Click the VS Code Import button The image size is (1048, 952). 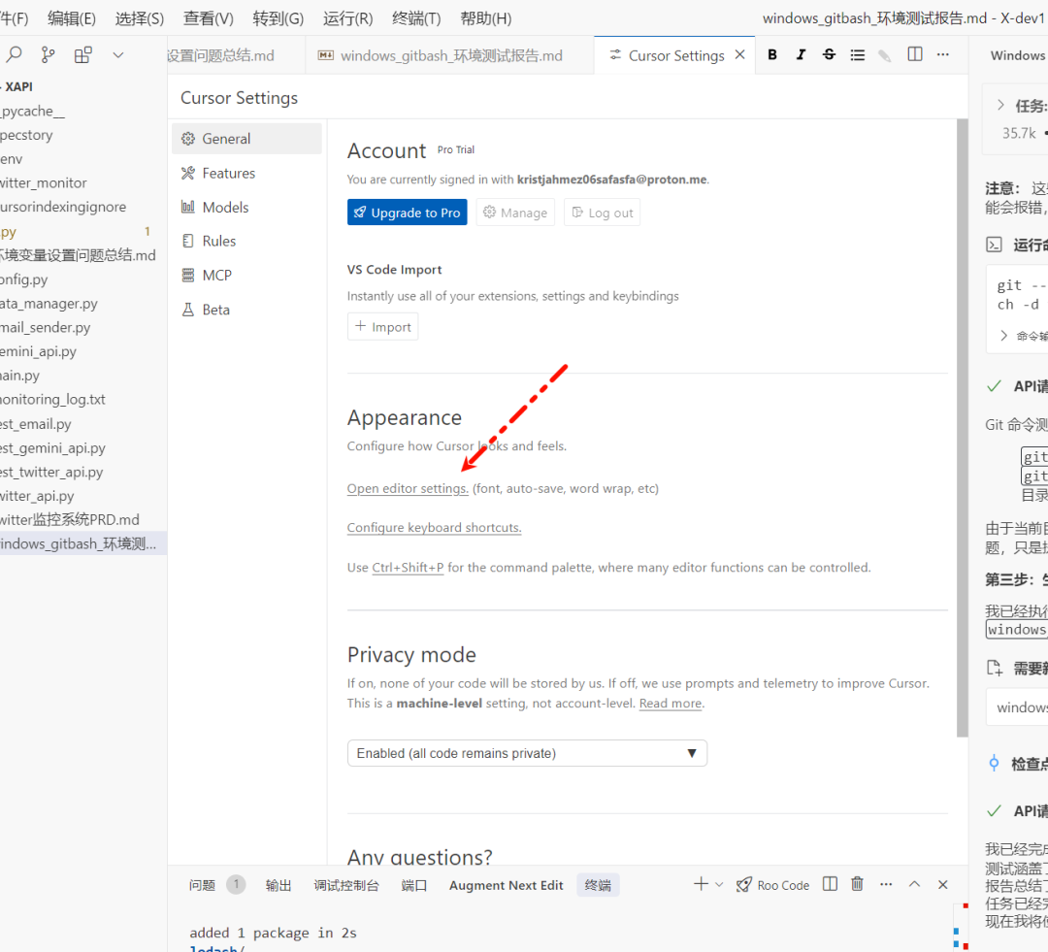[383, 327]
